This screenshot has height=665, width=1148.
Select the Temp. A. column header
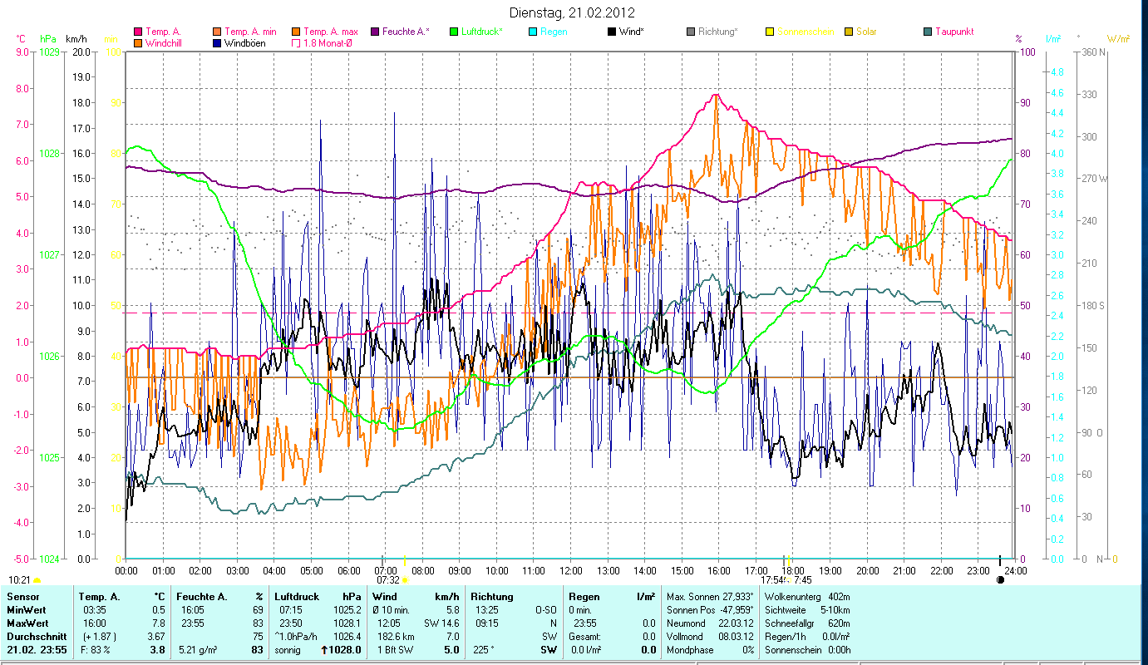[x=98, y=596]
